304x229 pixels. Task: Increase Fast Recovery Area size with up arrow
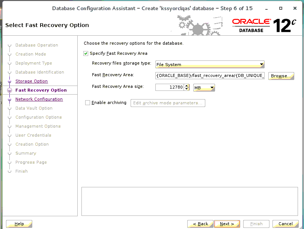(x=187, y=86)
